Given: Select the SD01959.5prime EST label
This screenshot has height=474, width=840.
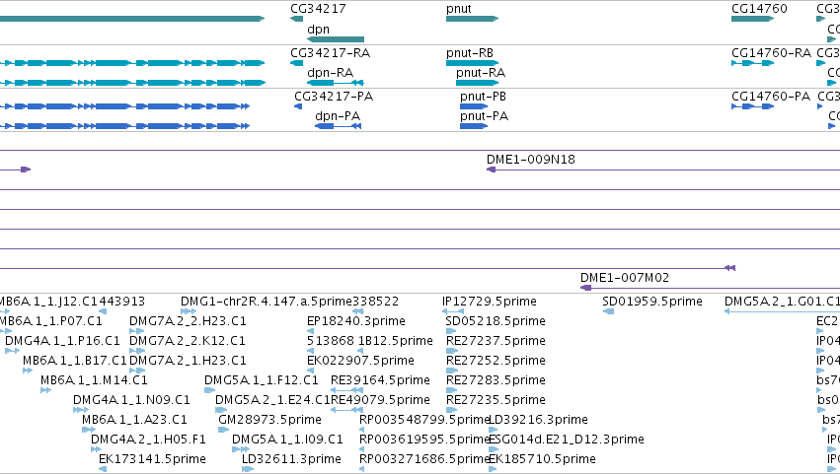Looking at the screenshot, I should click(652, 302).
